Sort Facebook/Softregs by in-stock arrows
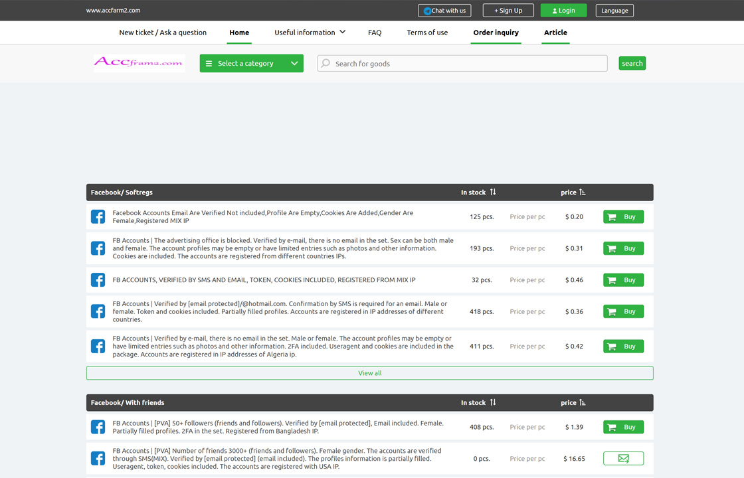Screen dimensions: 744x478 (x=493, y=192)
